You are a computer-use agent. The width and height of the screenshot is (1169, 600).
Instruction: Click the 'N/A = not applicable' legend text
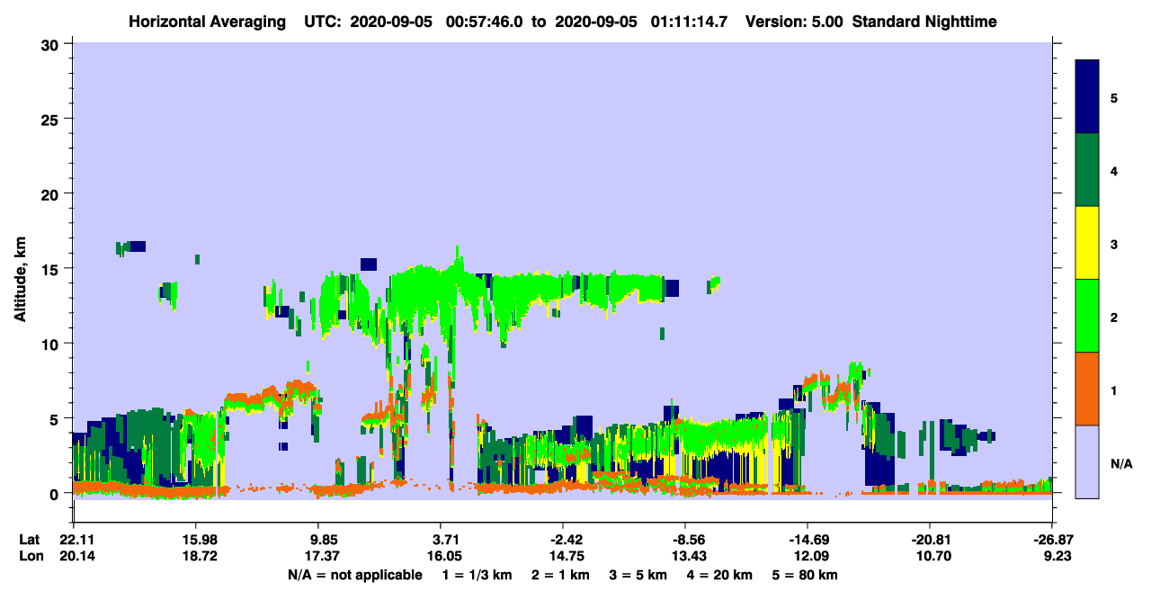(354, 575)
